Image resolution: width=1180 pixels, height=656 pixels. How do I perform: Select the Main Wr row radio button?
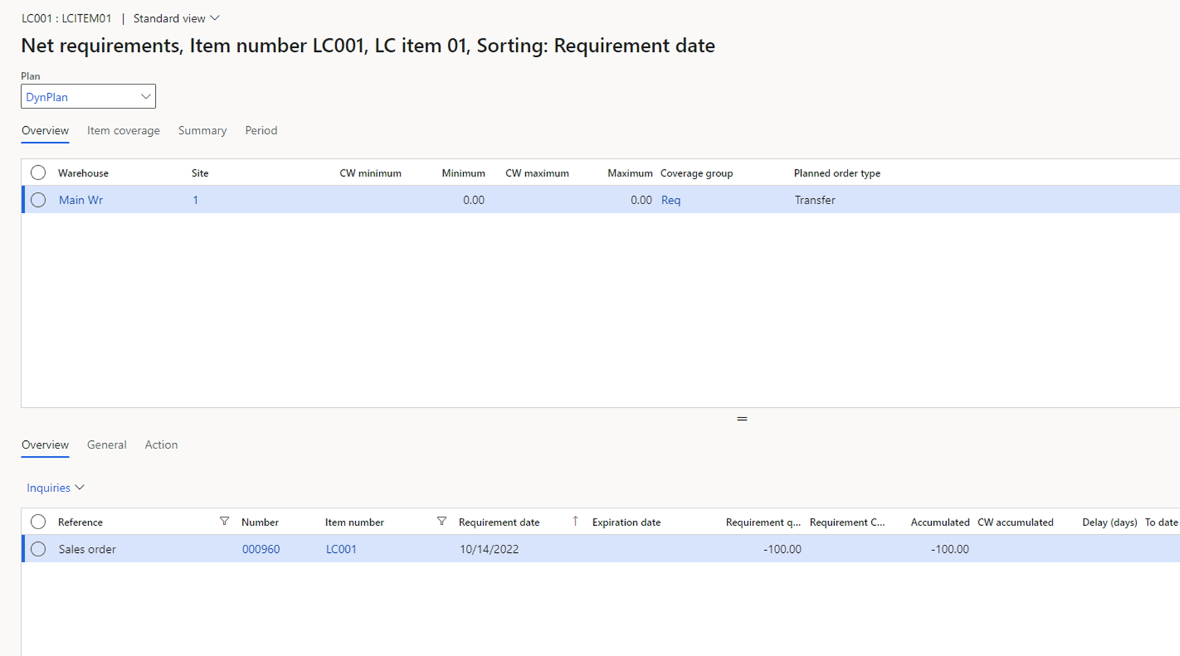coord(38,200)
